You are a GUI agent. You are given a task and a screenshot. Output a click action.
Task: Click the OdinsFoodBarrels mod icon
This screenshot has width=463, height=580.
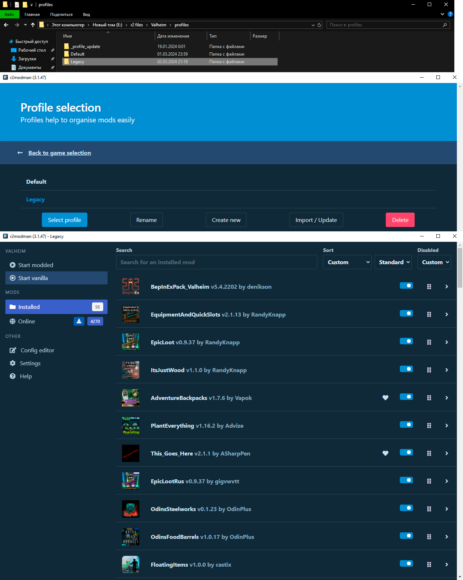[x=131, y=537]
